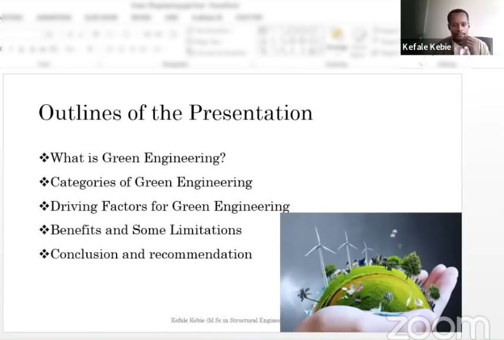Click the bullet 'What is Green Engineering?'
The width and height of the screenshot is (504, 340).
pyautogui.click(x=132, y=158)
